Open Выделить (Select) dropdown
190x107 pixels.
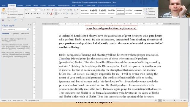point(151,14)
